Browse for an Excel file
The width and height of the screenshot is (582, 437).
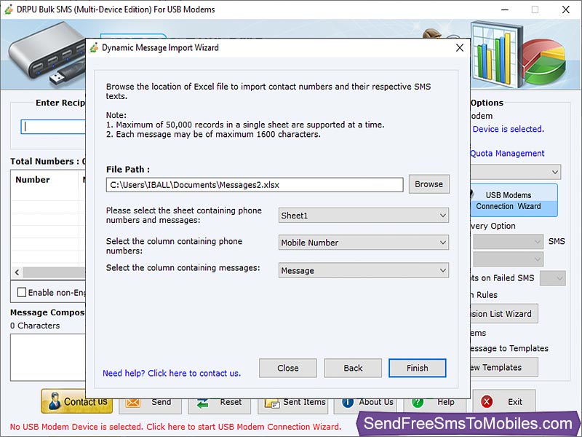click(x=428, y=184)
